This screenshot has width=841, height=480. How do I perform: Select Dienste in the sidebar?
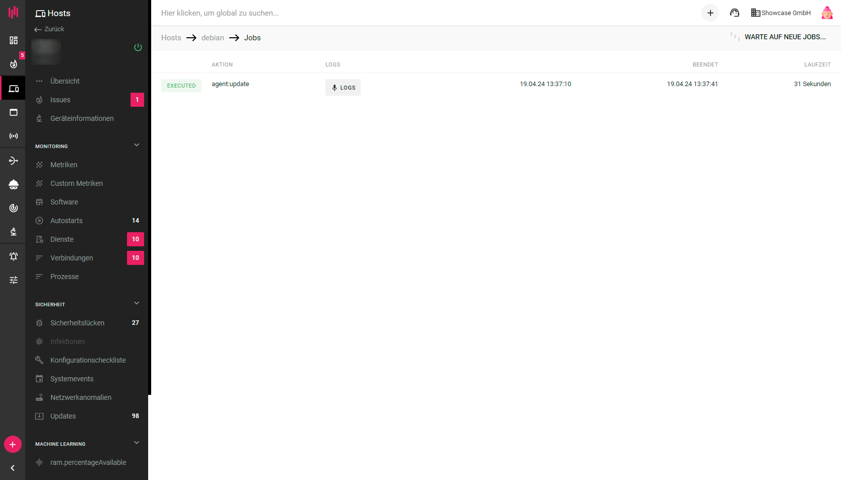click(62, 239)
